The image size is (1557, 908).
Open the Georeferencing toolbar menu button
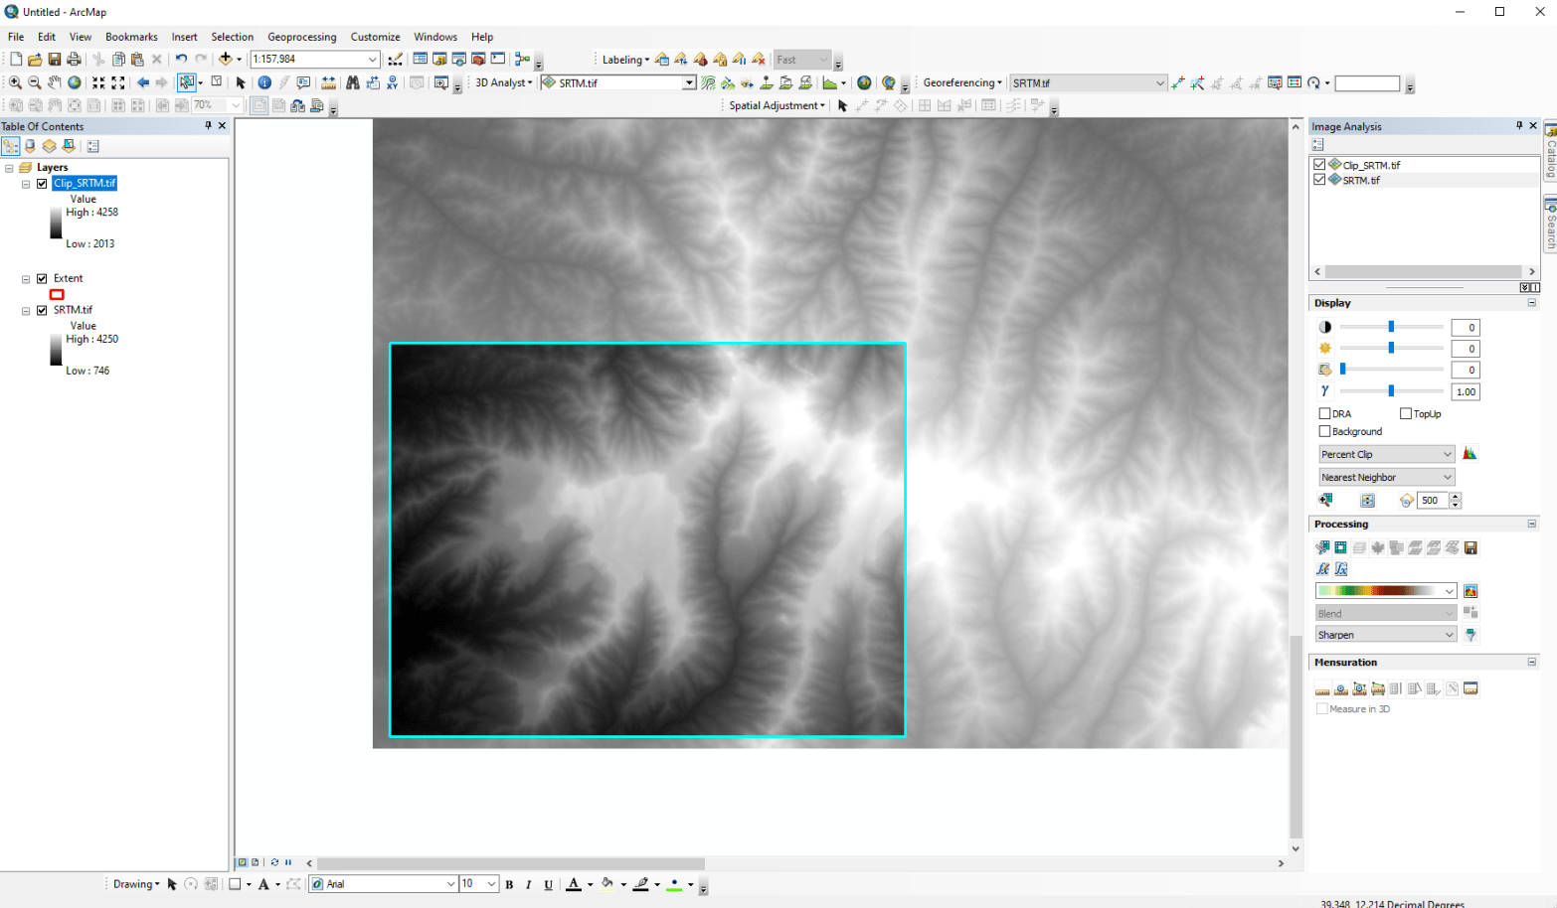coord(961,83)
